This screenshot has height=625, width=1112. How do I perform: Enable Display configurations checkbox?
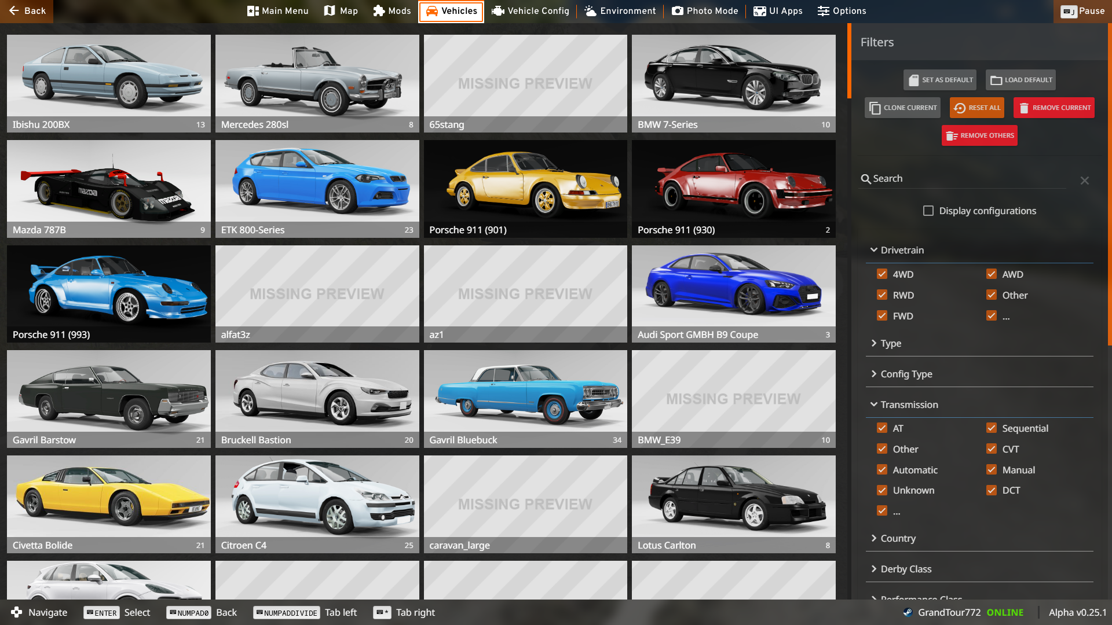click(x=928, y=211)
